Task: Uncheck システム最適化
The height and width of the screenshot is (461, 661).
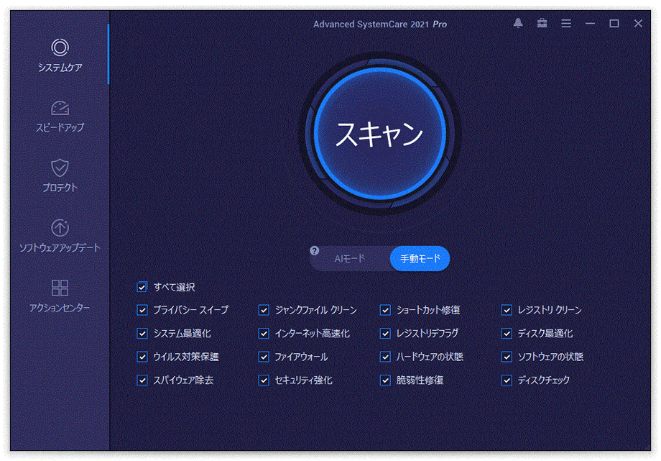Action: tap(142, 334)
